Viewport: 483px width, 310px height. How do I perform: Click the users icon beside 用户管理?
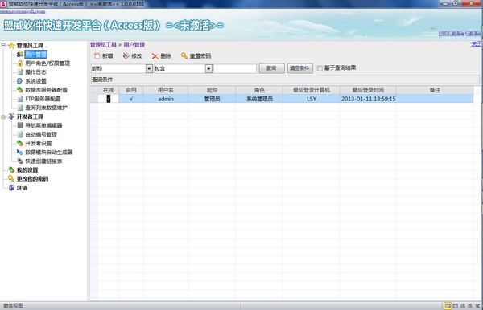pos(20,55)
